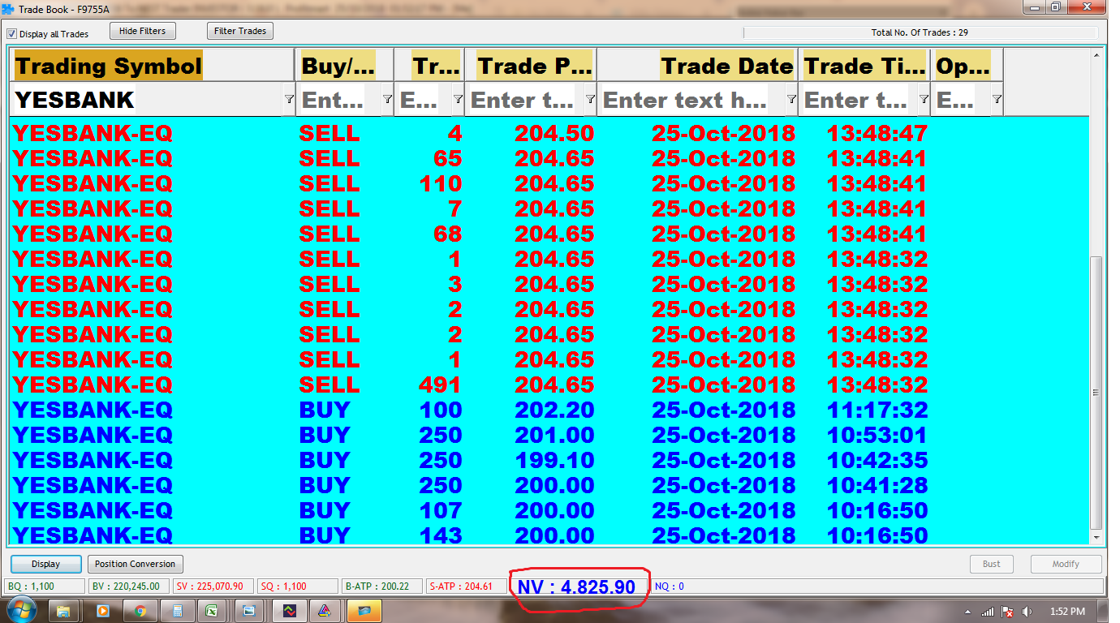Click the Trade Time filter text field

pyautogui.click(x=859, y=100)
